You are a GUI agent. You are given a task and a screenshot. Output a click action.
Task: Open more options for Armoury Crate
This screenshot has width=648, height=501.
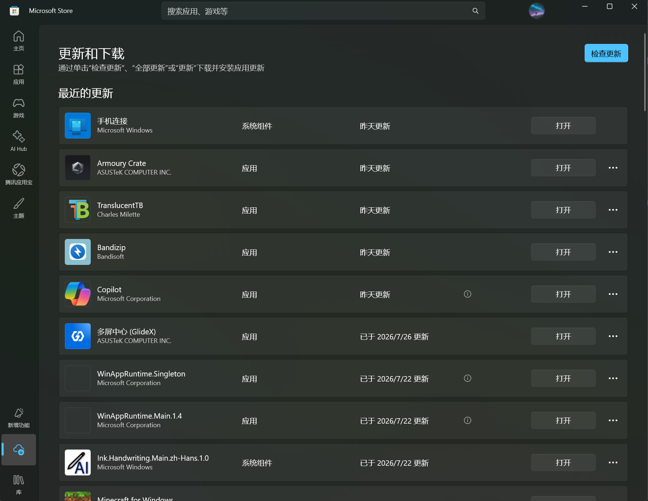(x=613, y=168)
